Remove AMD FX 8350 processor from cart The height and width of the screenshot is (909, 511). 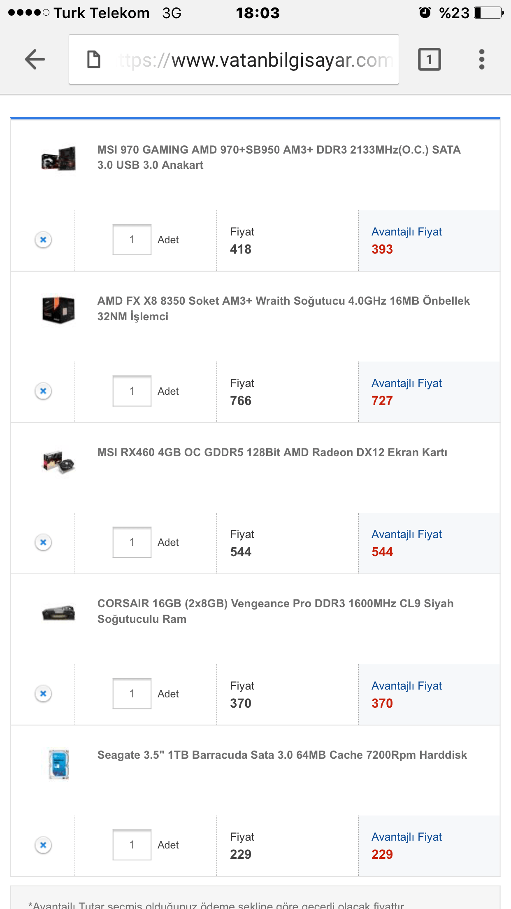(x=43, y=391)
